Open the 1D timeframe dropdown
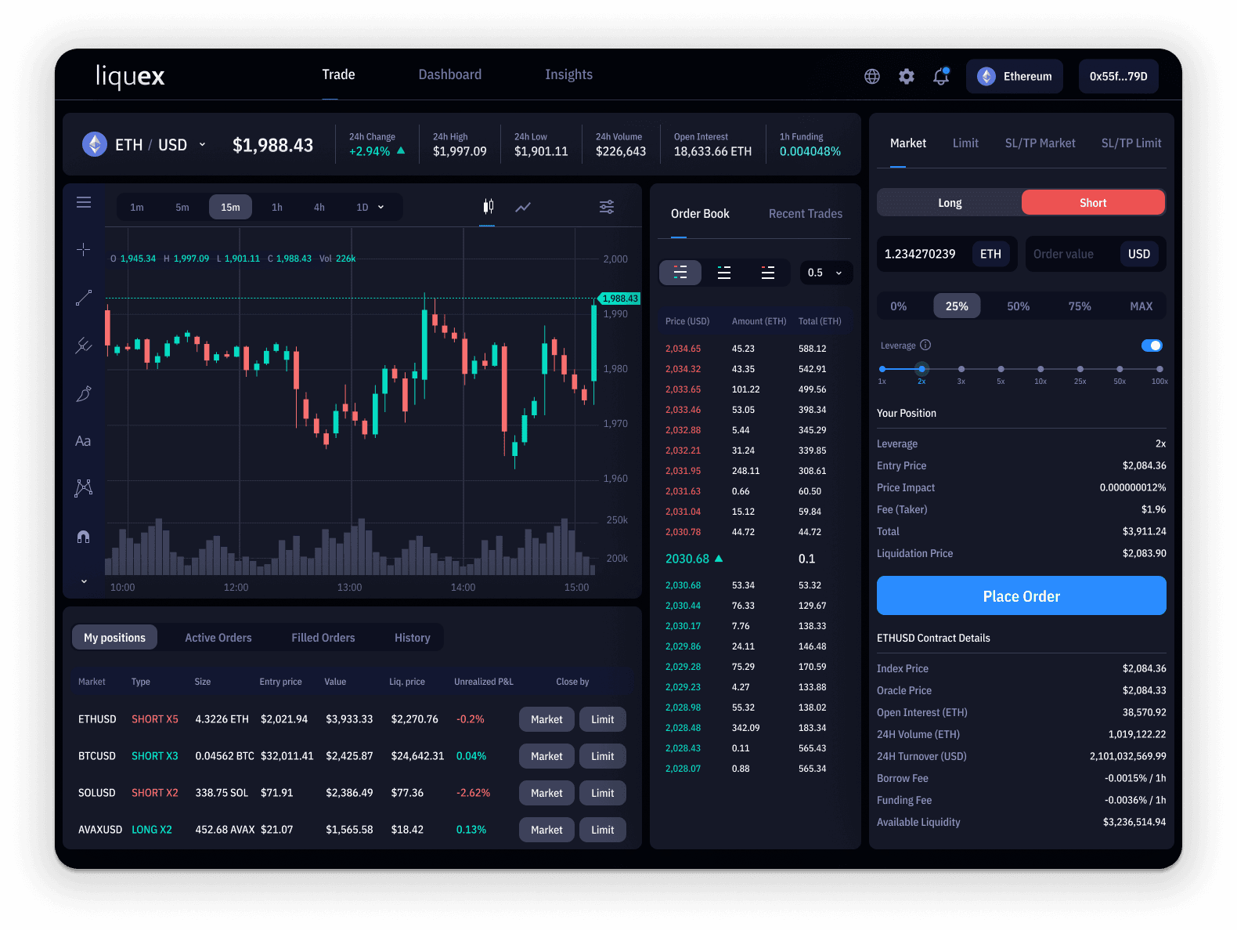 370,207
